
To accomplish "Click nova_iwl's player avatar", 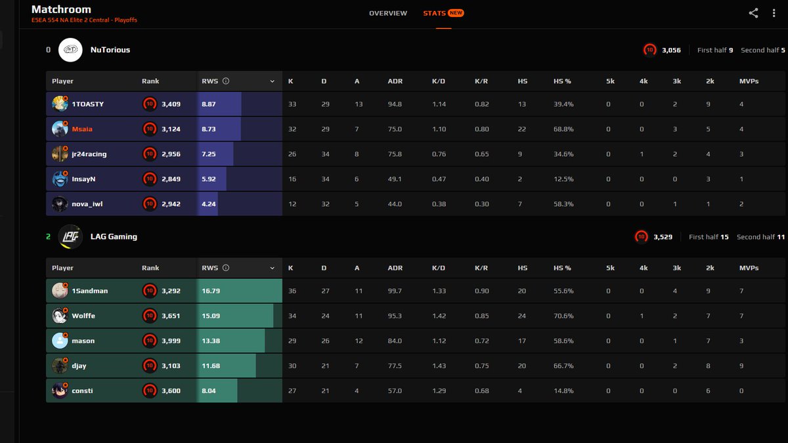I will [60, 203].
